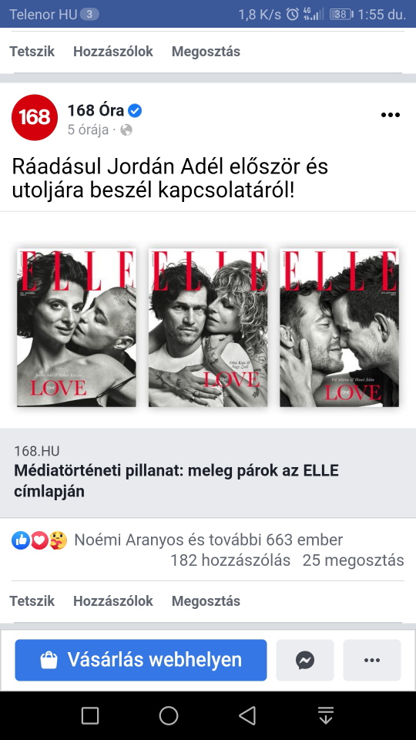The width and height of the screenshot is (416, 740).
Task: Open the Médiatörténeti pillanat article headline
Action: pos(176,481)
